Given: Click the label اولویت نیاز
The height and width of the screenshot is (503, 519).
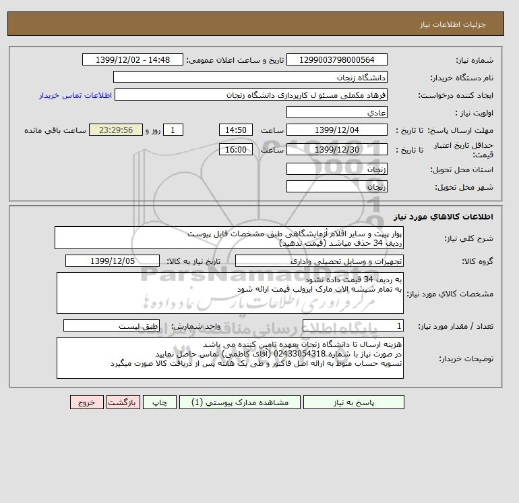Looking at the screenshot, I should coord(475,113).
